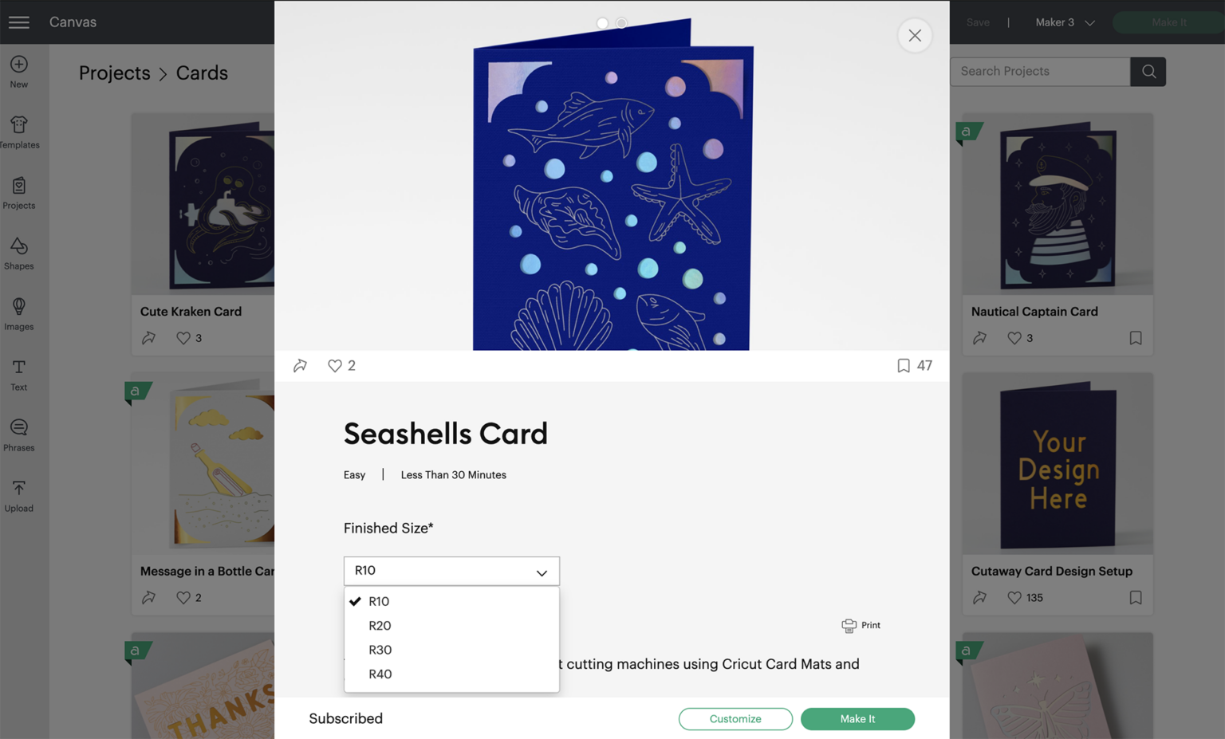Collapse the Finished Size dropdown

click(x=542, y=571)
